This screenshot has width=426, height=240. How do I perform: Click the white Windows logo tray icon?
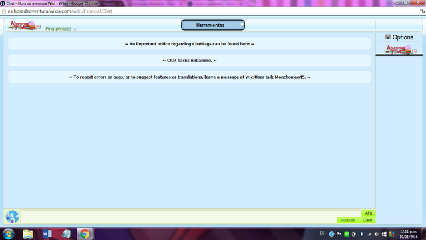(x=384, y=234)
